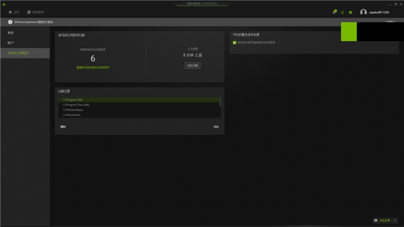Image resolution: width=404 pixels, height=227 pixels.
Task: Click the info icon in update banner
Action: point(10,22)
